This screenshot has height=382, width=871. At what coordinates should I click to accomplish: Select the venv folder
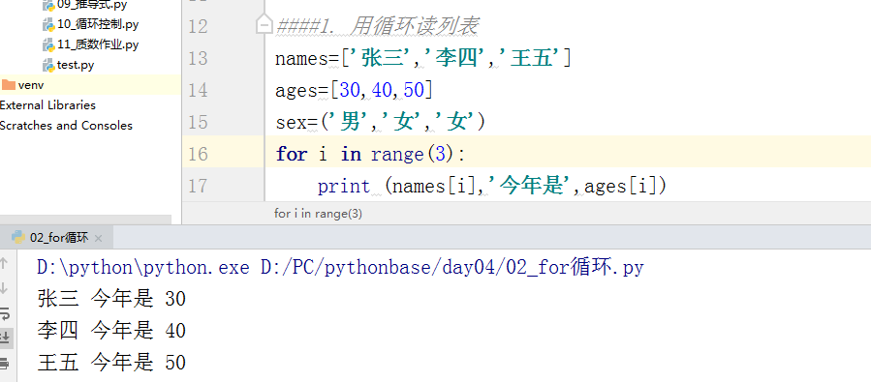point(90,85)
